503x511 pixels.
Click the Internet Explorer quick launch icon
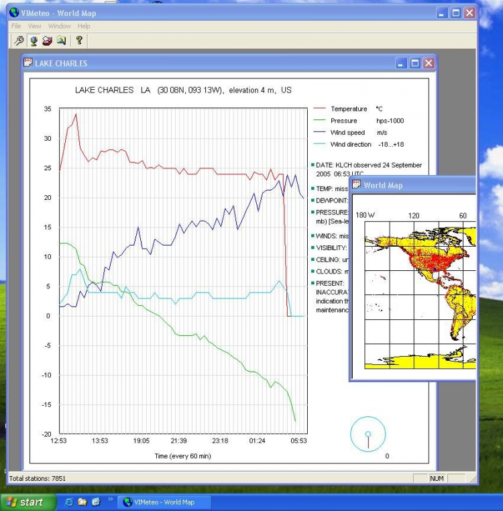[69, 502]
